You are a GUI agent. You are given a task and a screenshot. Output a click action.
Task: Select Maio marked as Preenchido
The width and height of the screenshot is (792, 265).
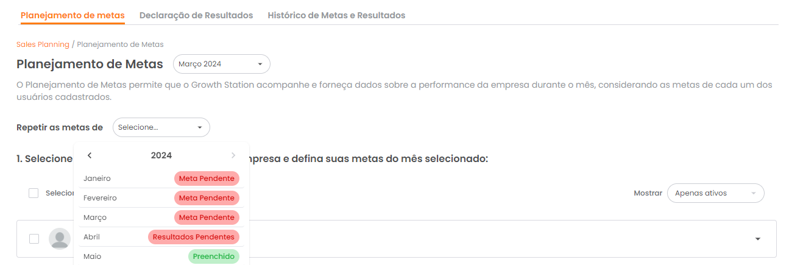[x=93, y=256]
